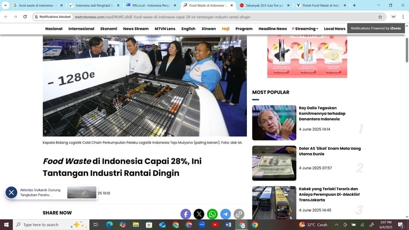Go back to previous page

pyautogui.click(x=6, y=17)
